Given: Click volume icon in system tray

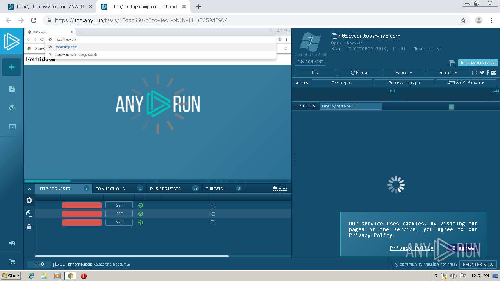Looking at the screenshot, I should click(x=453, y=276).
